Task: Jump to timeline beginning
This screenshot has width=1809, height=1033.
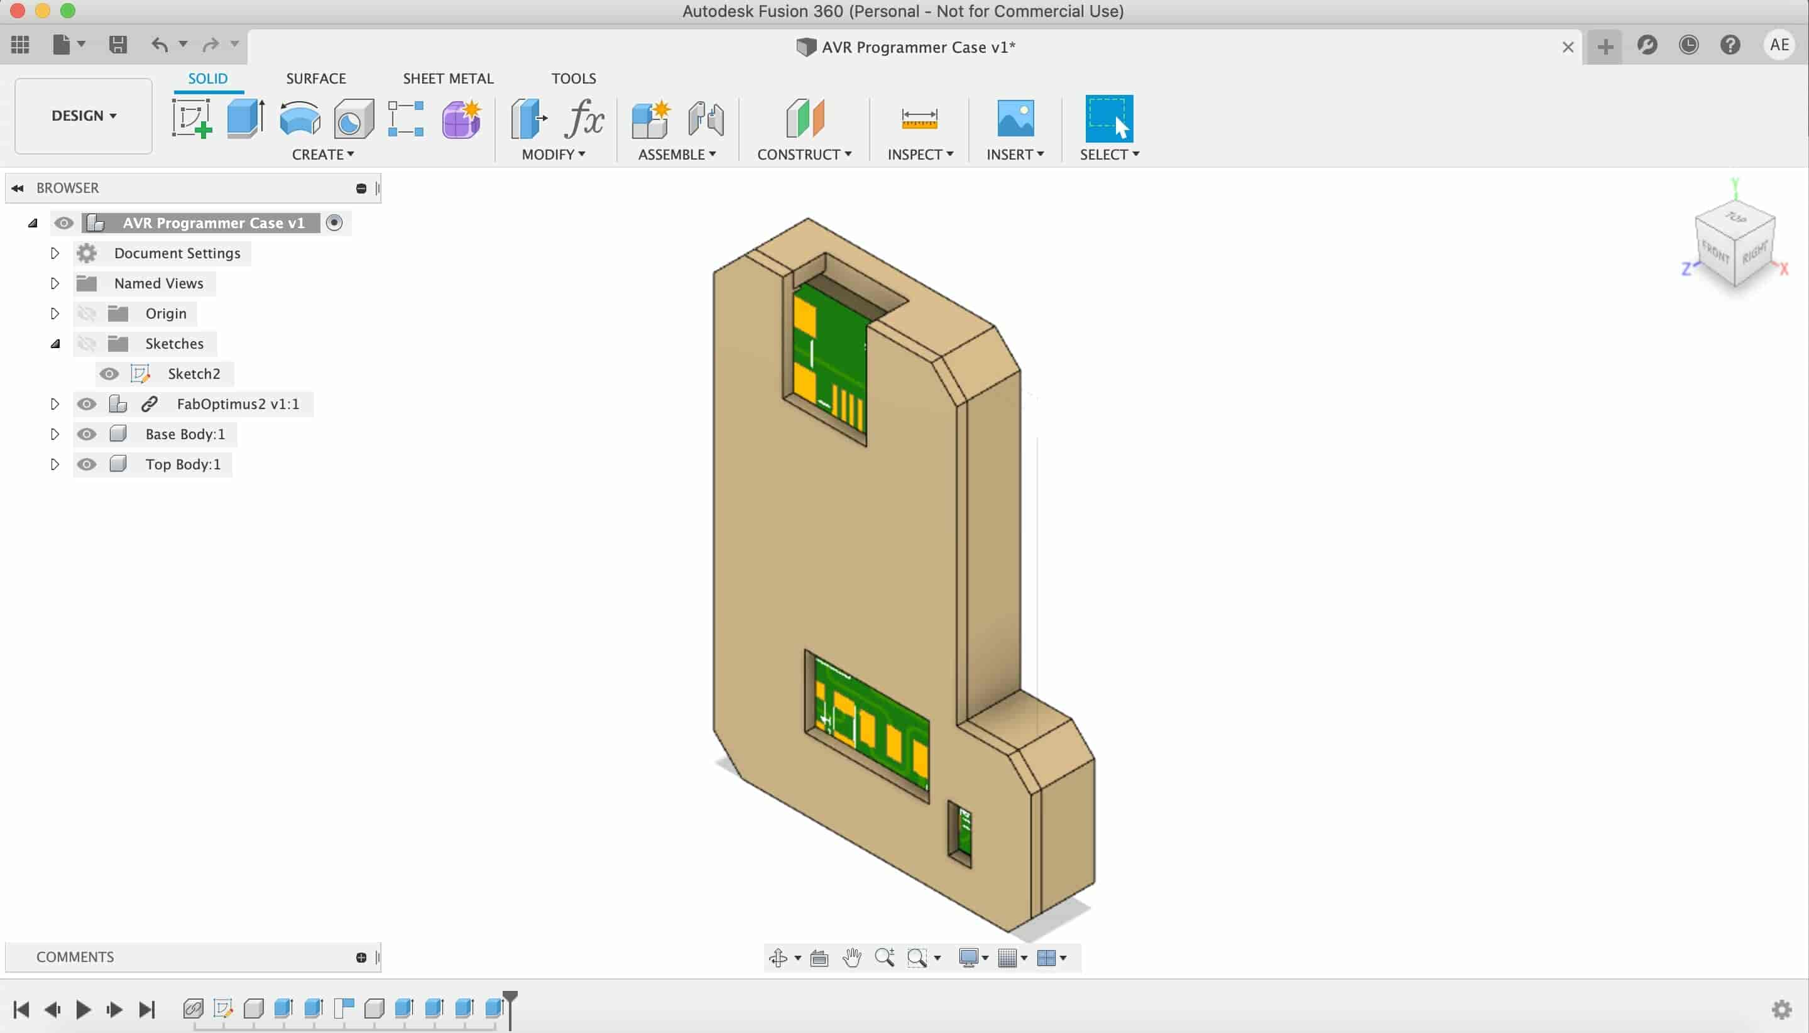Action: point(21,1009)
